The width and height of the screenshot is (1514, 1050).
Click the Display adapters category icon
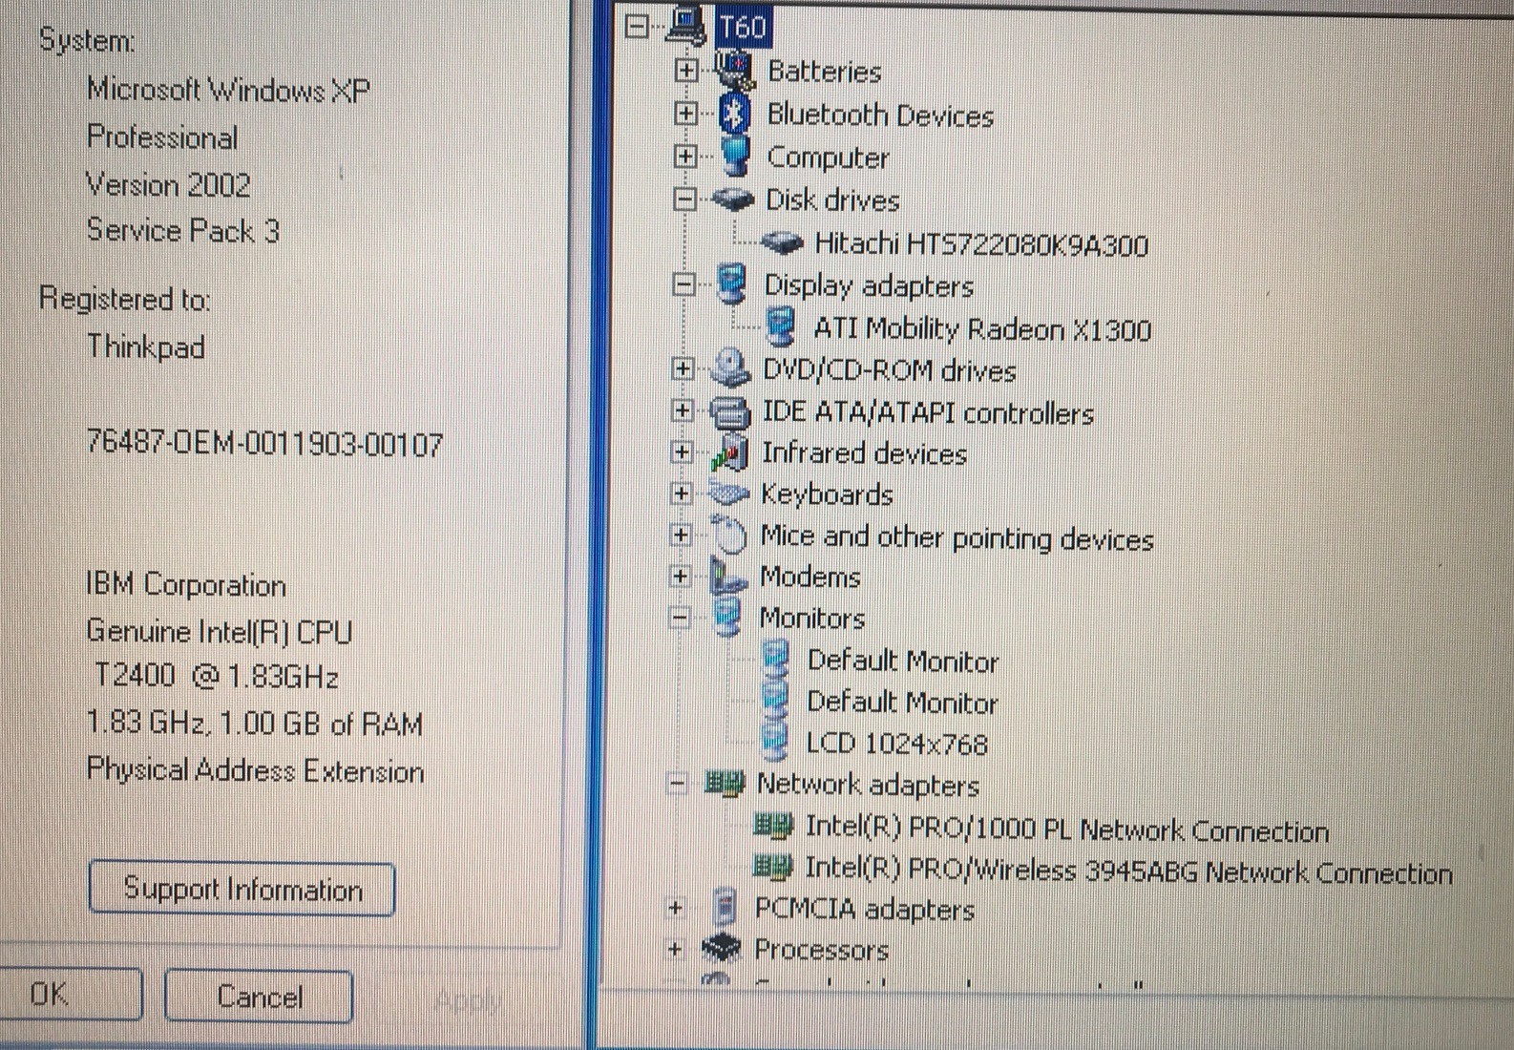[730, 284]
